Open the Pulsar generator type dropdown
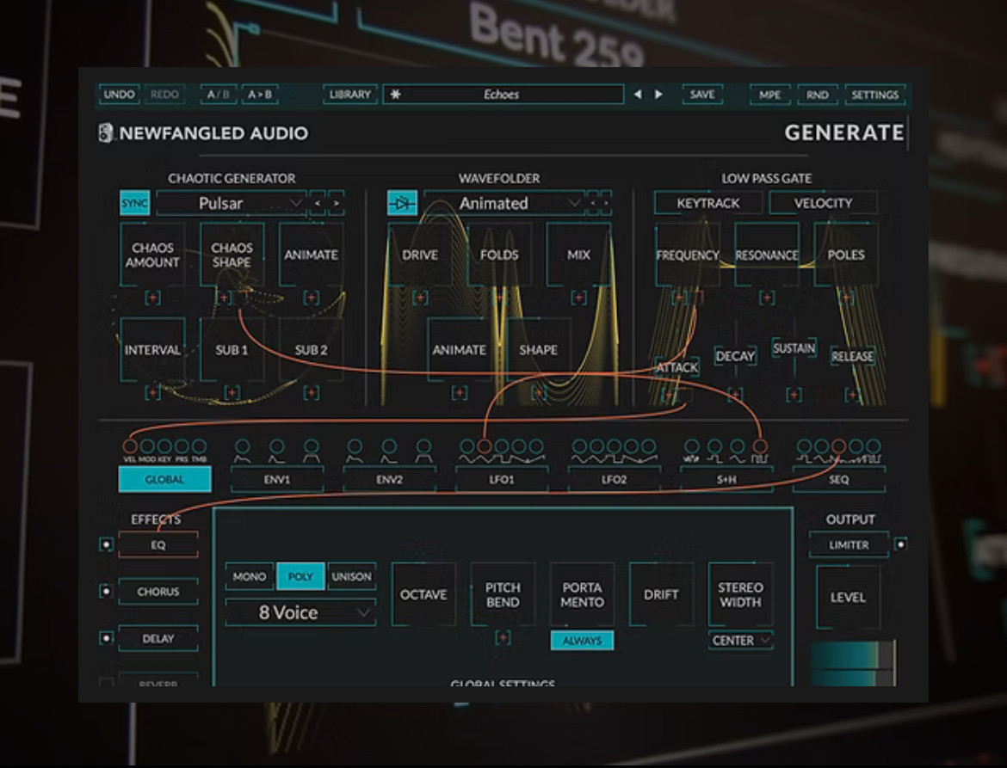Image resolution: width=1007 pixels, height=768 pixels. pyautogui.click(x=231, y=204)
